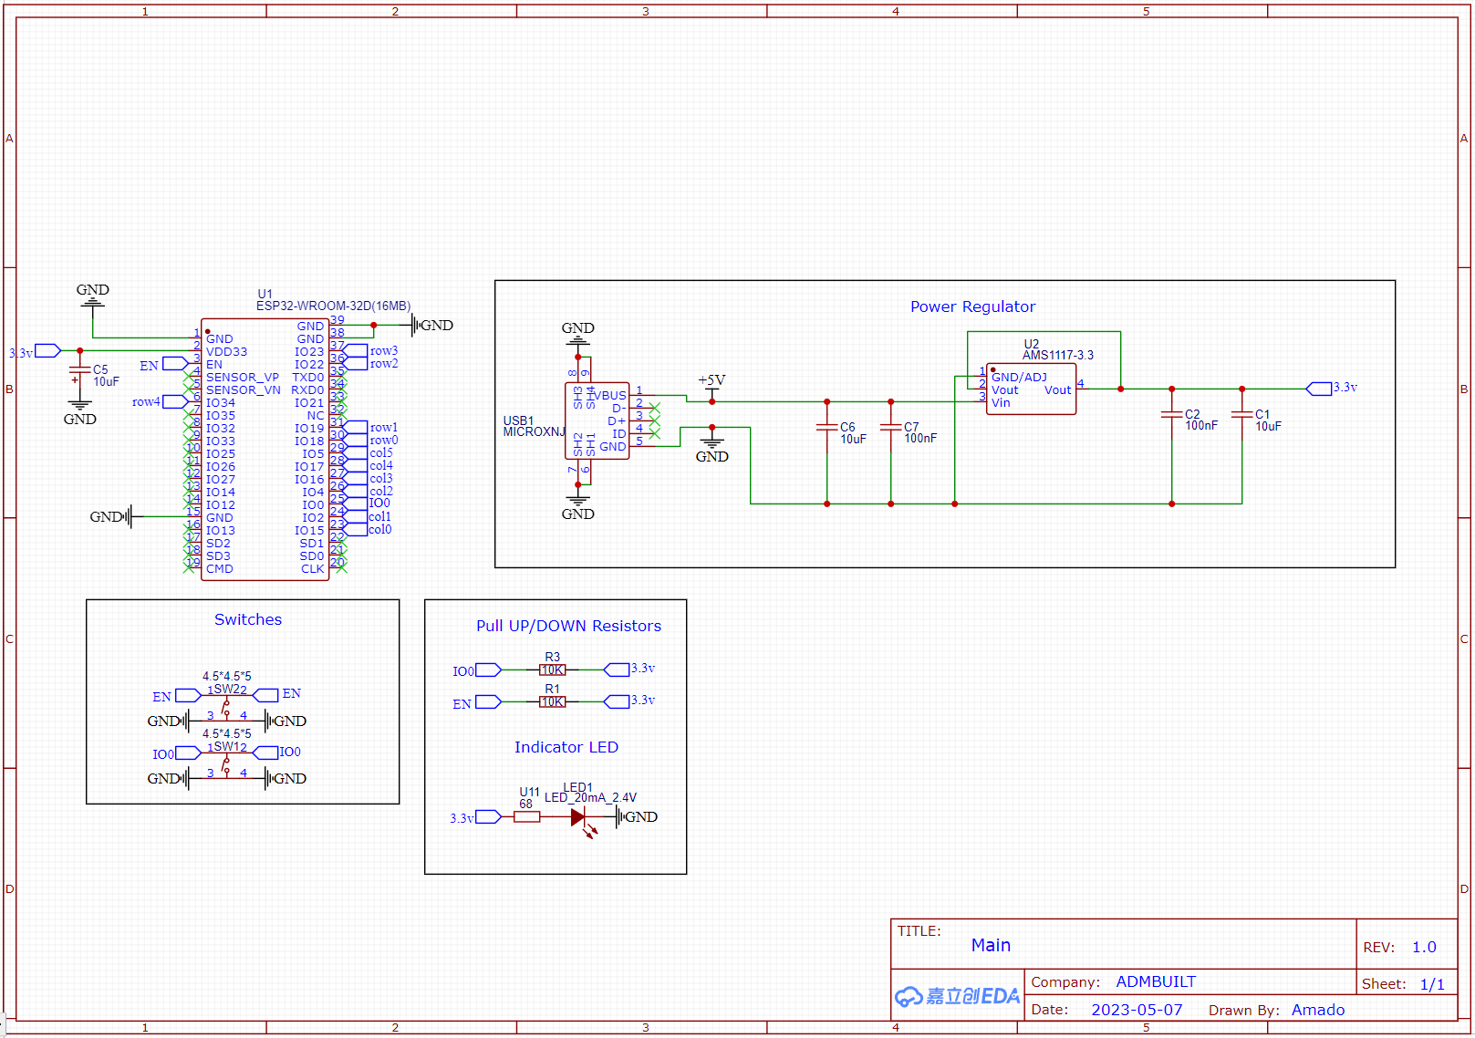Select the SW12 pushbutton switch symbol
This screenshot has width=1475, height=1038.
click(226, 761)
